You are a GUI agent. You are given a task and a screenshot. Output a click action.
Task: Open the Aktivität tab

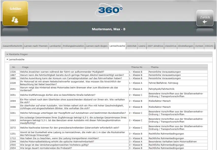point(132,46)
